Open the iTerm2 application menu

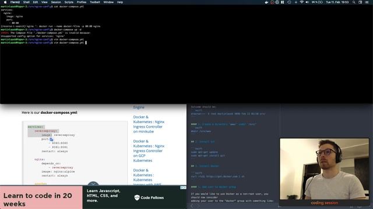tap(15, 2)
